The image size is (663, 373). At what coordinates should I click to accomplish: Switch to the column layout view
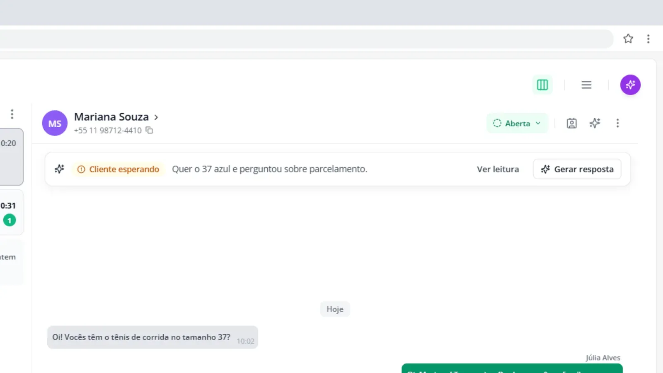(542, 85)
